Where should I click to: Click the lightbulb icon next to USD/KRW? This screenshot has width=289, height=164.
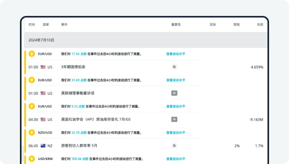[x=32, y=158]
